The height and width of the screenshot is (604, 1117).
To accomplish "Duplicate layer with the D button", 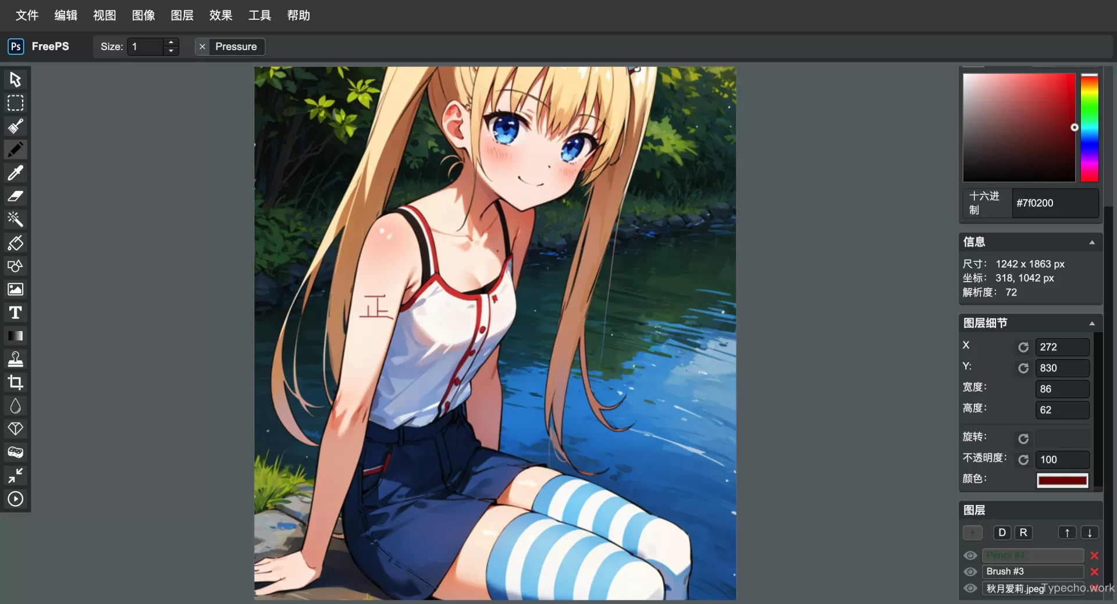I will [1002, 532].
